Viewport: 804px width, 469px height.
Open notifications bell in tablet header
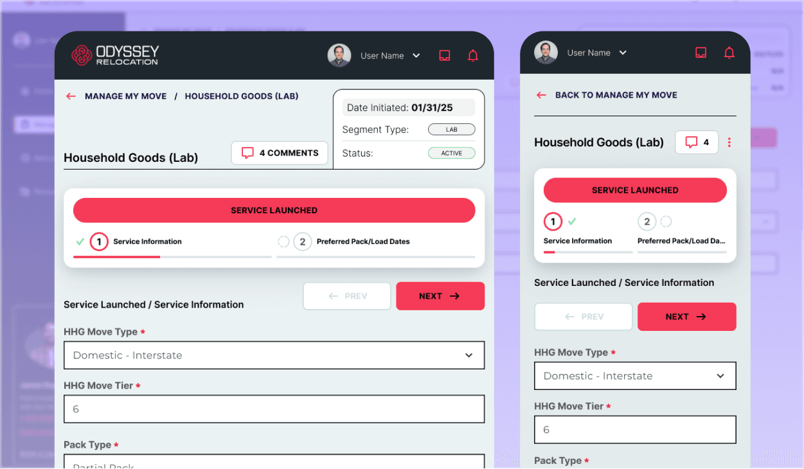[473, 56]
